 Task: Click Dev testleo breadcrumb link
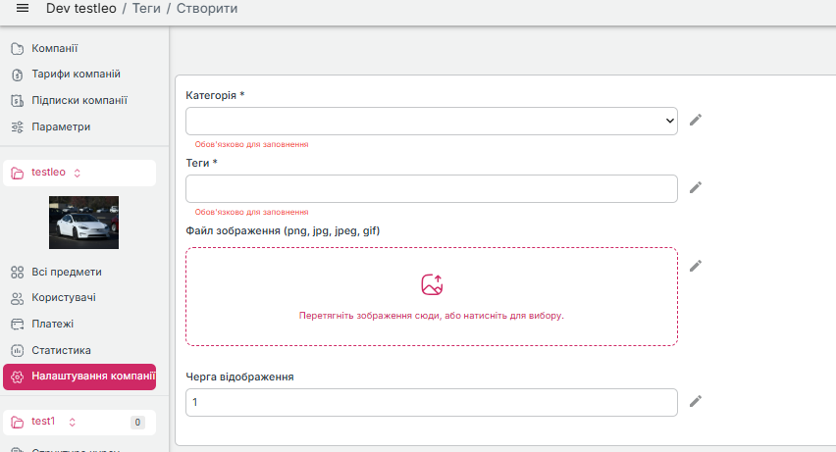(x=83, y=9)
